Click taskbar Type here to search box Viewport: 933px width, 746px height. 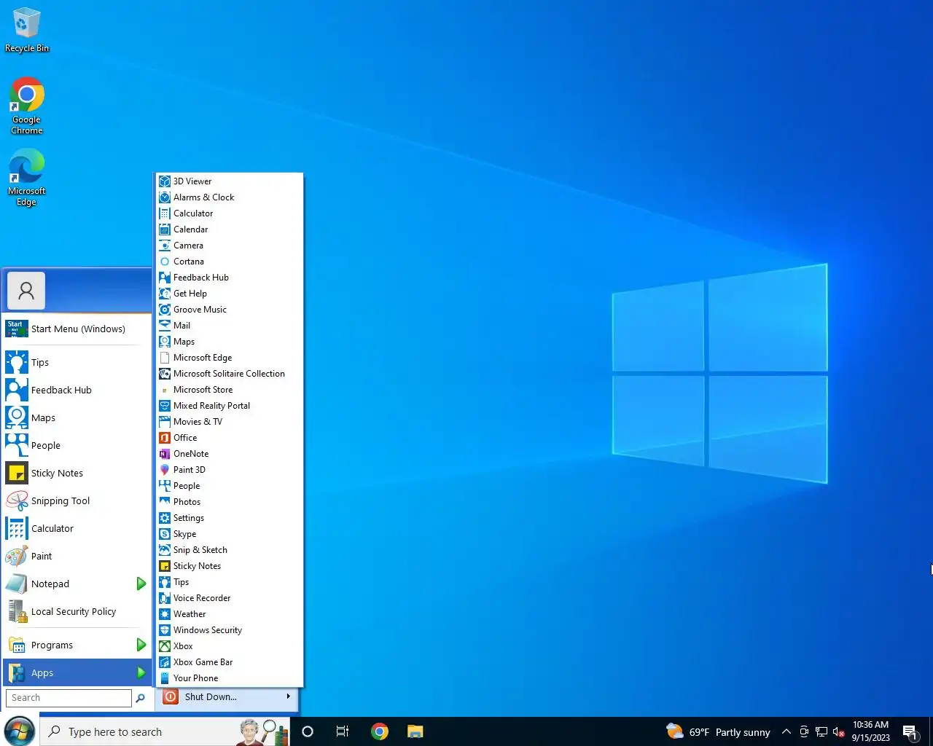tap(165, 731)
